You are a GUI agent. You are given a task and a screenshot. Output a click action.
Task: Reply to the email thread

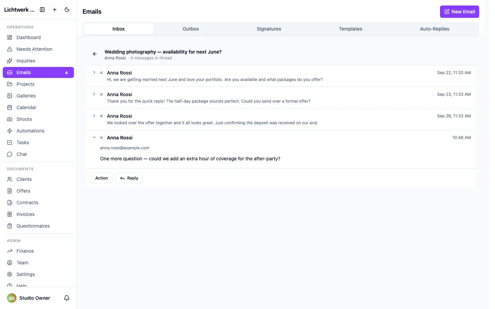[x=129, y=178]
